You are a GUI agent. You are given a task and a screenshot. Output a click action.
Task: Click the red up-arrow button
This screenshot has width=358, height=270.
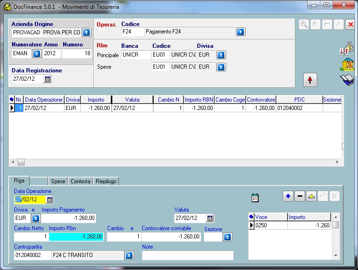click(310, 80)
